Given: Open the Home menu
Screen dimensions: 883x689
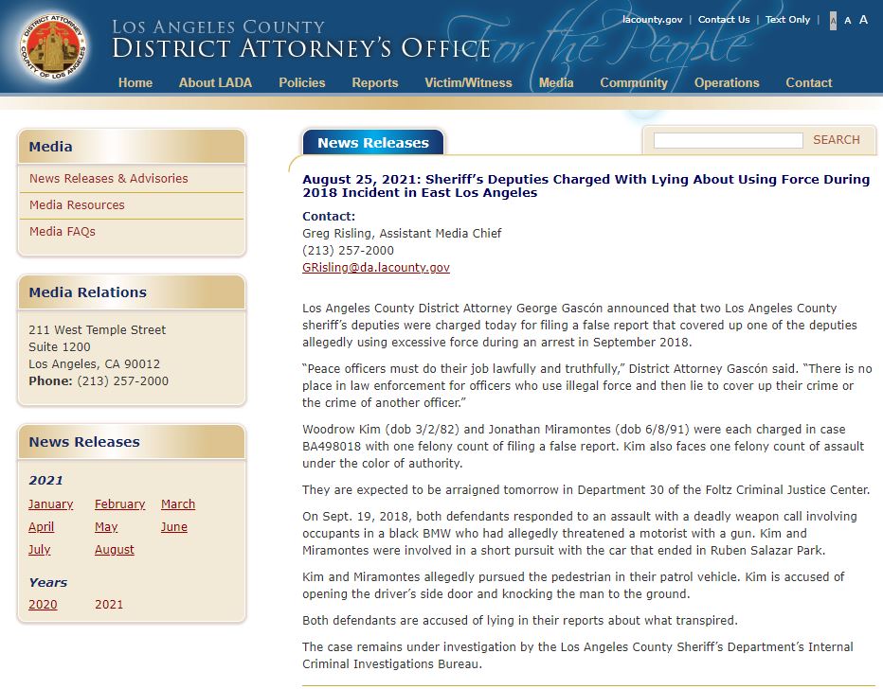Looking at the screenshot, I should tap(135, 82).
